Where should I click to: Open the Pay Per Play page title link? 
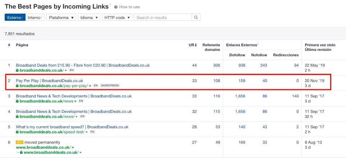(x=50, y=81)
